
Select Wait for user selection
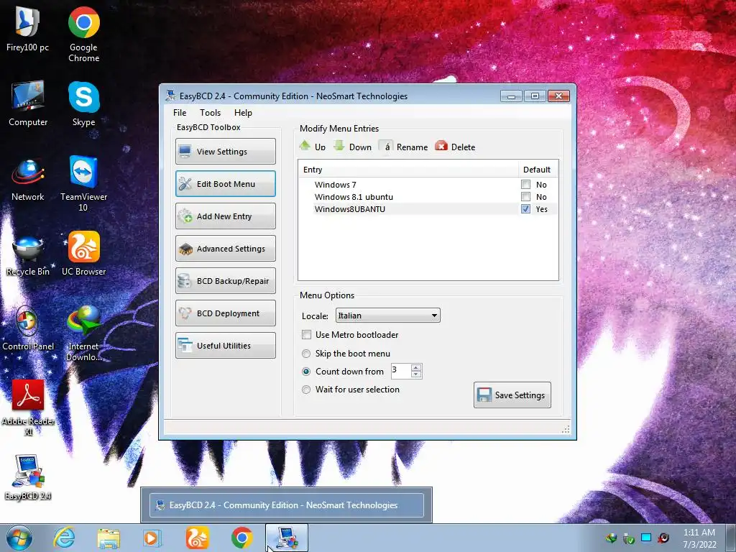pyautogui.click(x=306, y=389)
